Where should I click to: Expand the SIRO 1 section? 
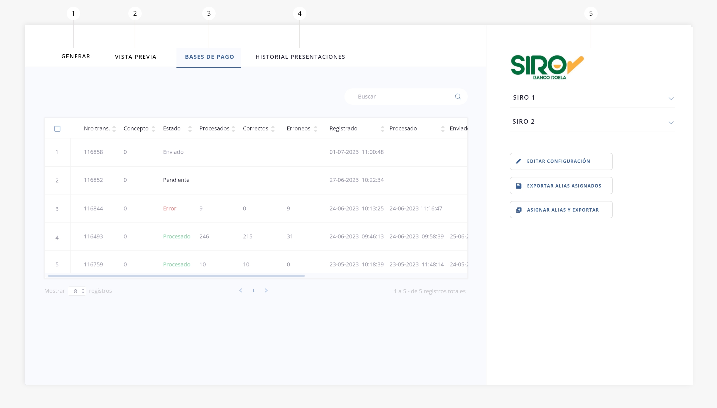click(671, 98)
